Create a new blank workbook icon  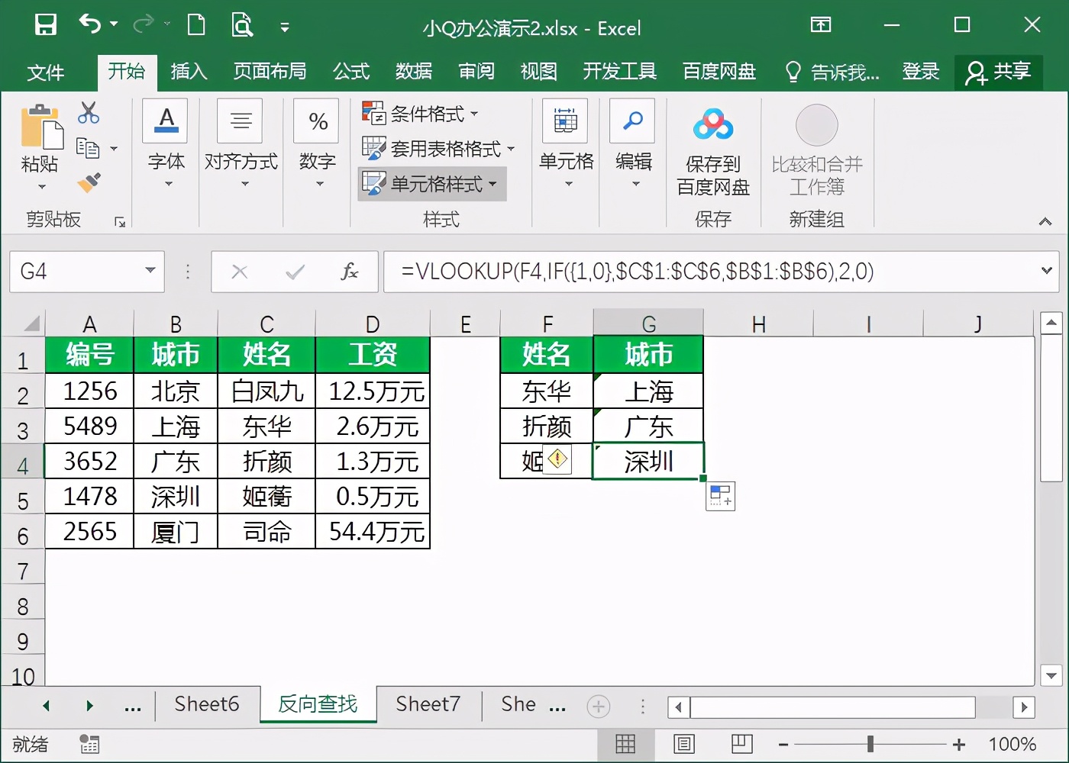point(197,25)
